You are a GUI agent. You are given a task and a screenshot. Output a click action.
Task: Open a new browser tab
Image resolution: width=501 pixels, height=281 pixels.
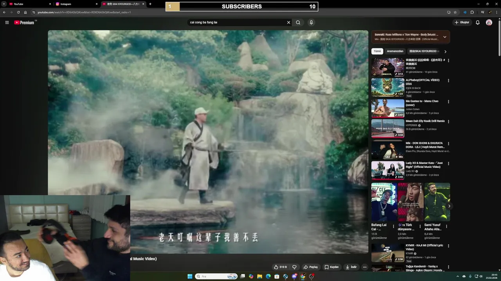[150, 4]
